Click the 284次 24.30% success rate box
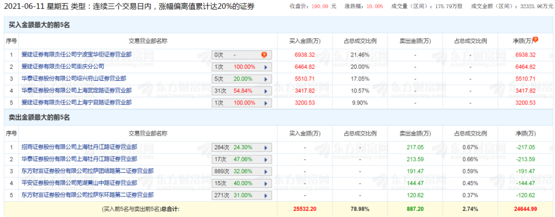Viewport: 555px width, 217px height. pos(242,147)
